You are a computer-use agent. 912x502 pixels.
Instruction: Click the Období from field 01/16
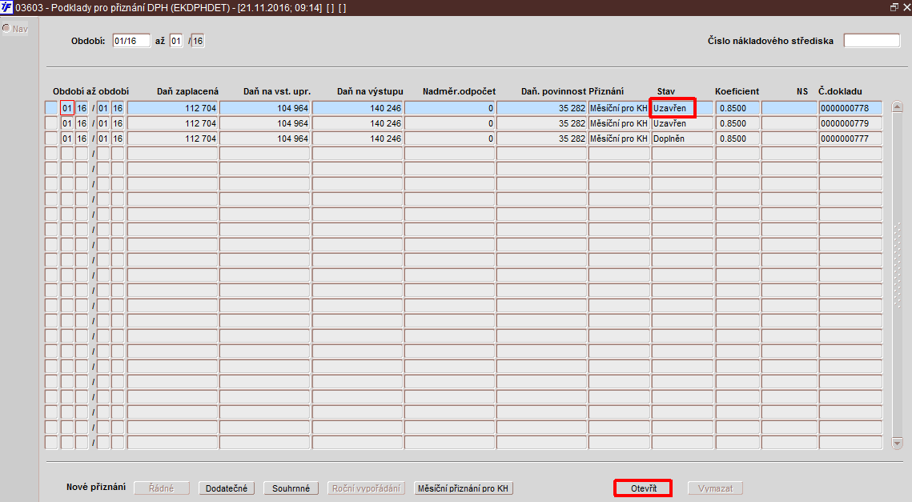pos(131,41)
